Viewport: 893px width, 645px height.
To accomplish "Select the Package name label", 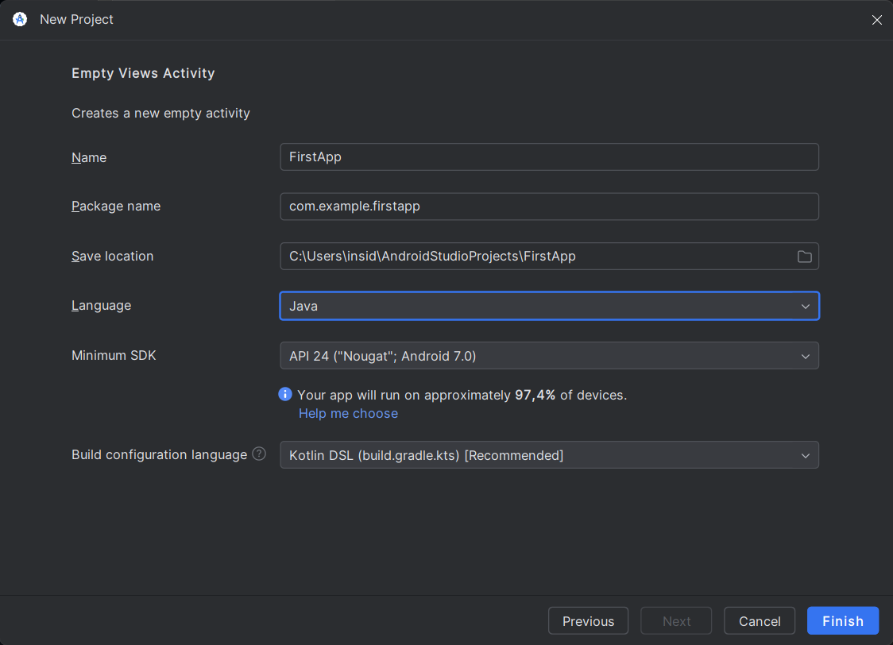I will pyautogui.click(x=116, y=207).
